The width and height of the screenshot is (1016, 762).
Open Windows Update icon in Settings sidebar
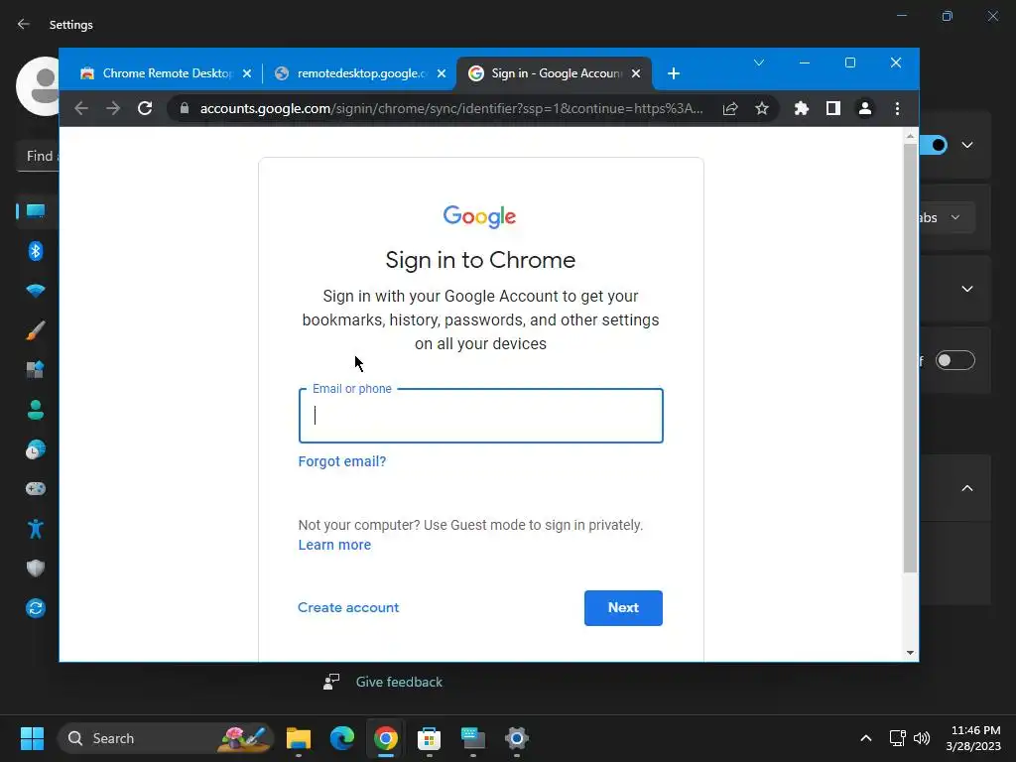[36, 608]
